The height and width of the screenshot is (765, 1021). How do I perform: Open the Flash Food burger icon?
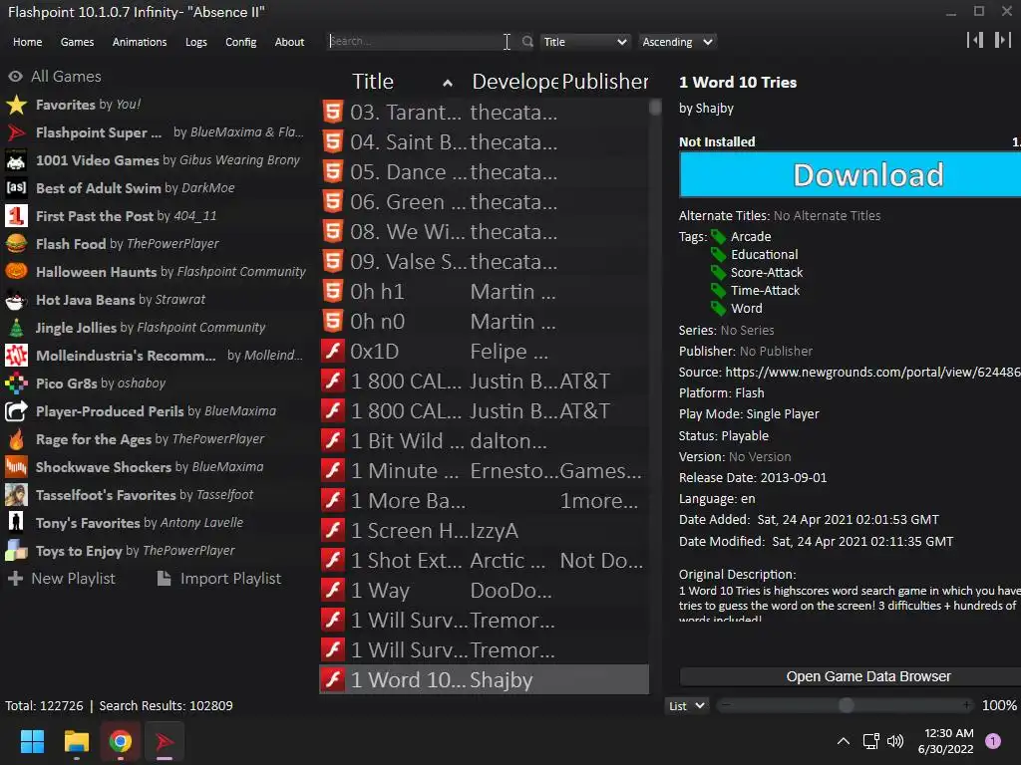[16, 244]
